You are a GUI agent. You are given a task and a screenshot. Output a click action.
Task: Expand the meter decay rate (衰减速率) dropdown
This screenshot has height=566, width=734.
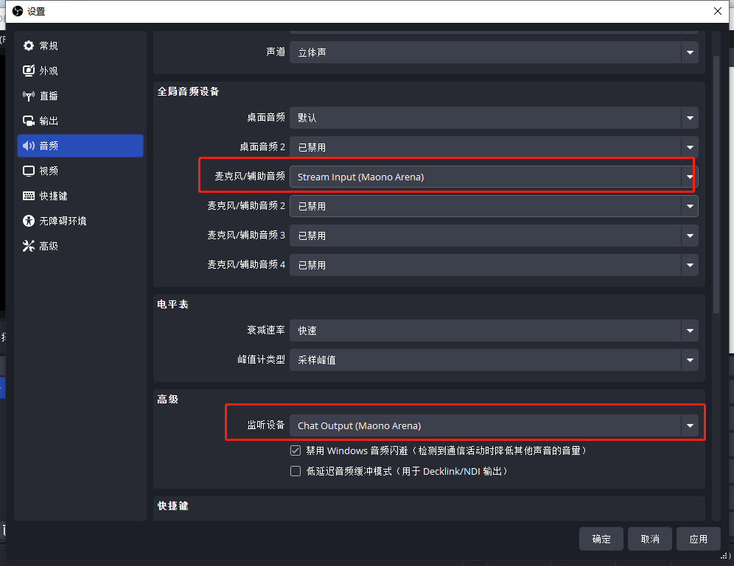493,331
